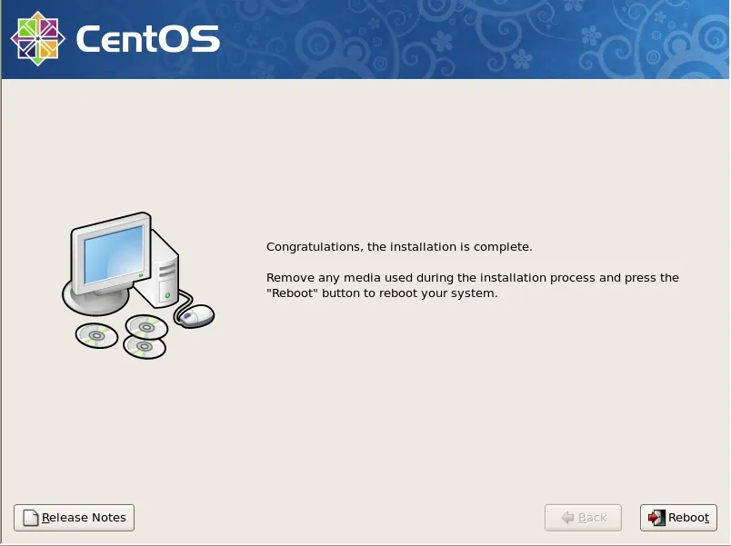The image size is (731, 546).
Task: Click the CentOS wordmark in header
Action: pos(147,39)
